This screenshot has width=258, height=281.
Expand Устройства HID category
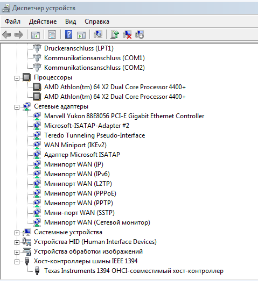[x=17, y=242]
